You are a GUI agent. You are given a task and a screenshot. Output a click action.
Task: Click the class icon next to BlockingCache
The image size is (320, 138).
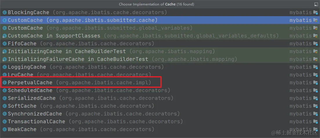point(4,12)
